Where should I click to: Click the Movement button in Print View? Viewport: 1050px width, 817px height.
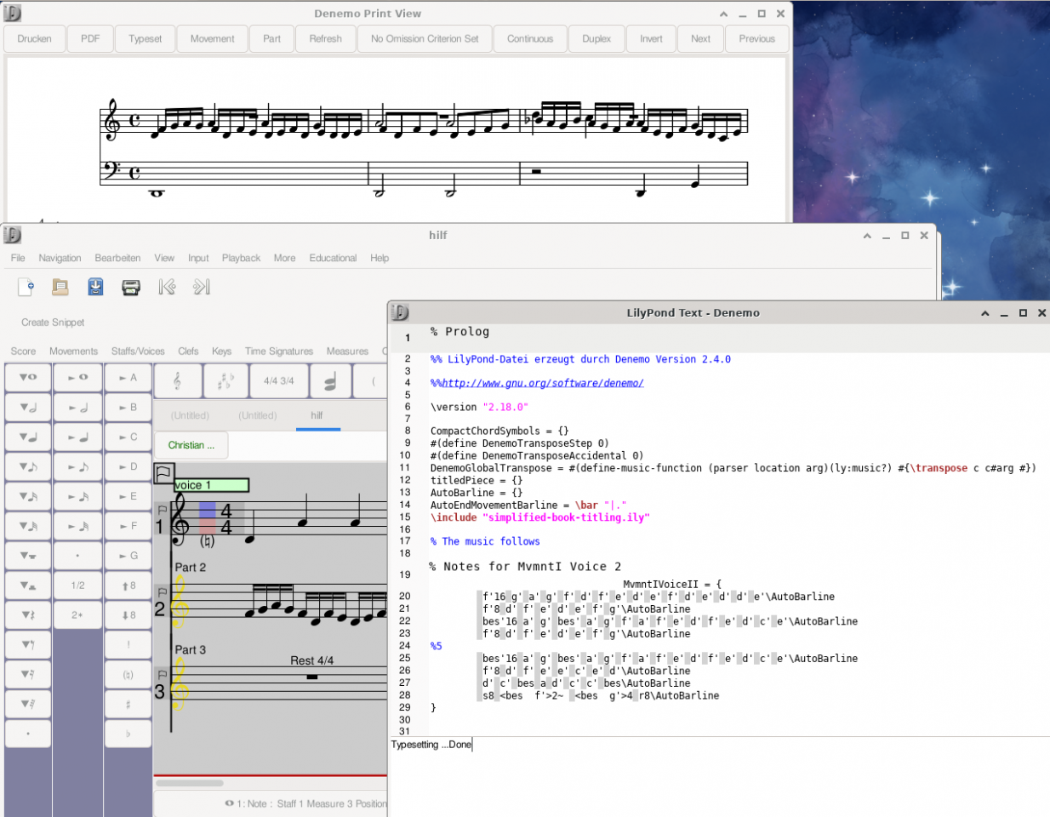point(213,39)
